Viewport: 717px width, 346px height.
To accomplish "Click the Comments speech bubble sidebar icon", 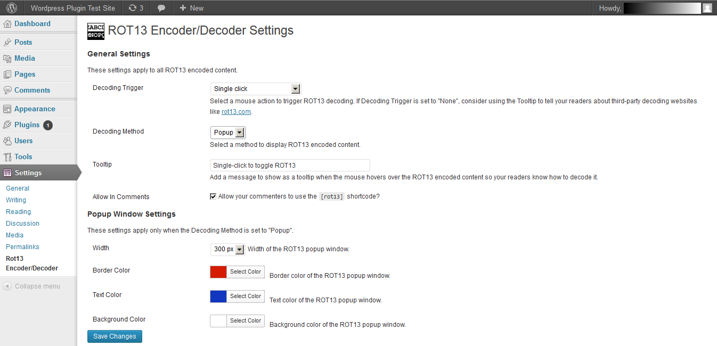I will [x=7, y=90].
